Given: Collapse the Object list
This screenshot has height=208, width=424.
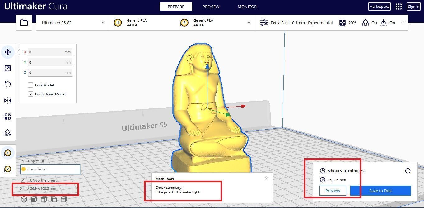Looking at the screenshot, I should pos(22,161).
